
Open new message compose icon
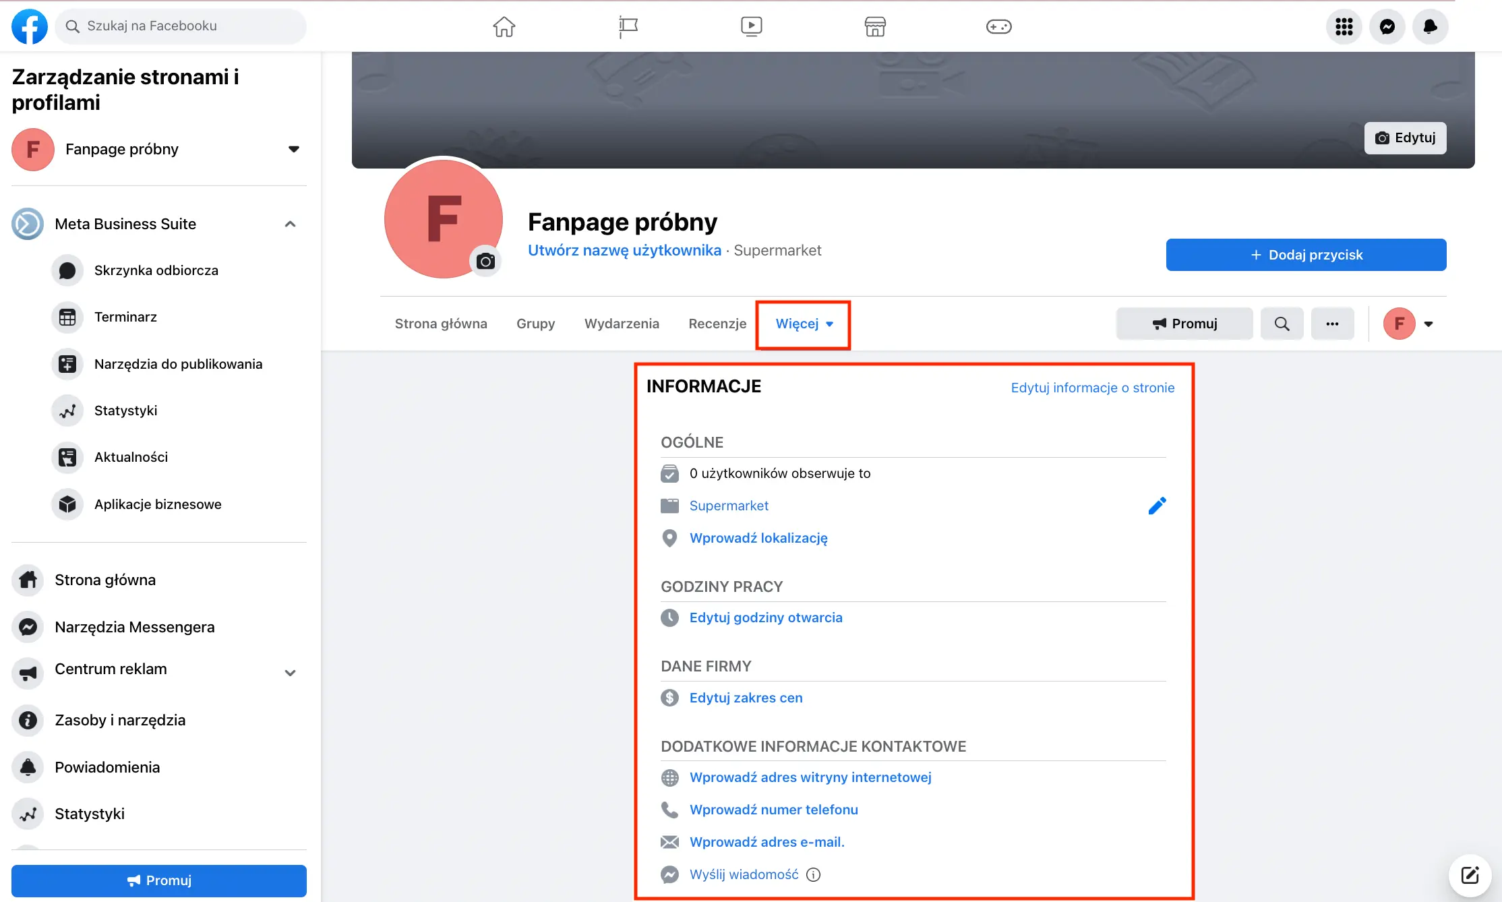[x=1470, y=875]
